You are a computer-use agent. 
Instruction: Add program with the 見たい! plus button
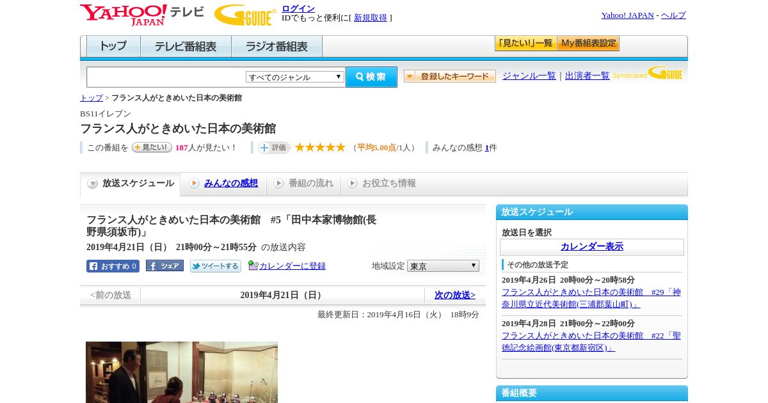pyautogui.click(x=152, y=147)
